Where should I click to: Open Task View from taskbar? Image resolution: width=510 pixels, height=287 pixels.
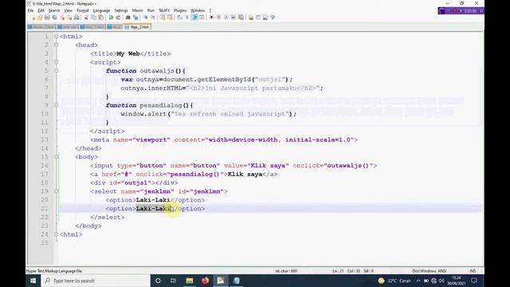click(174, 281)
